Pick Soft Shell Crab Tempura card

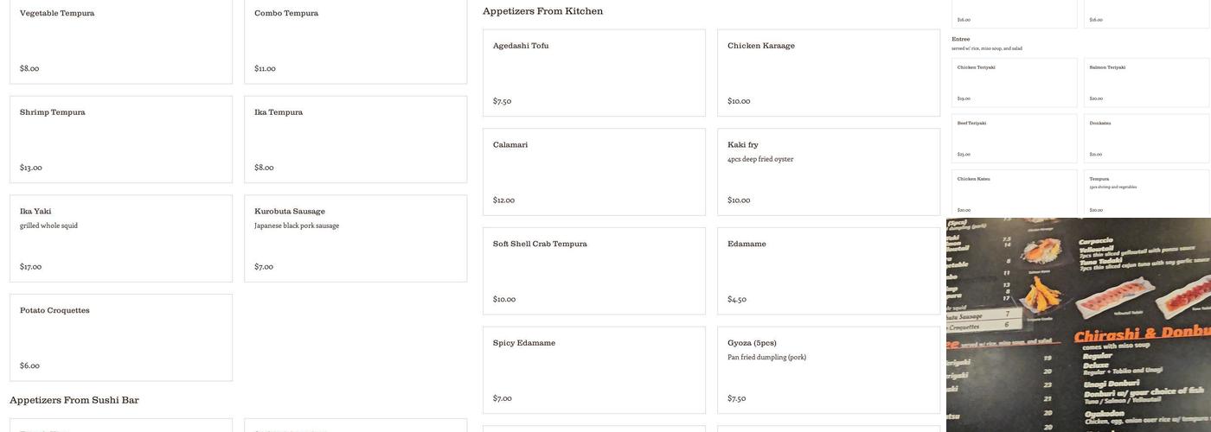[x=594, y=271]
